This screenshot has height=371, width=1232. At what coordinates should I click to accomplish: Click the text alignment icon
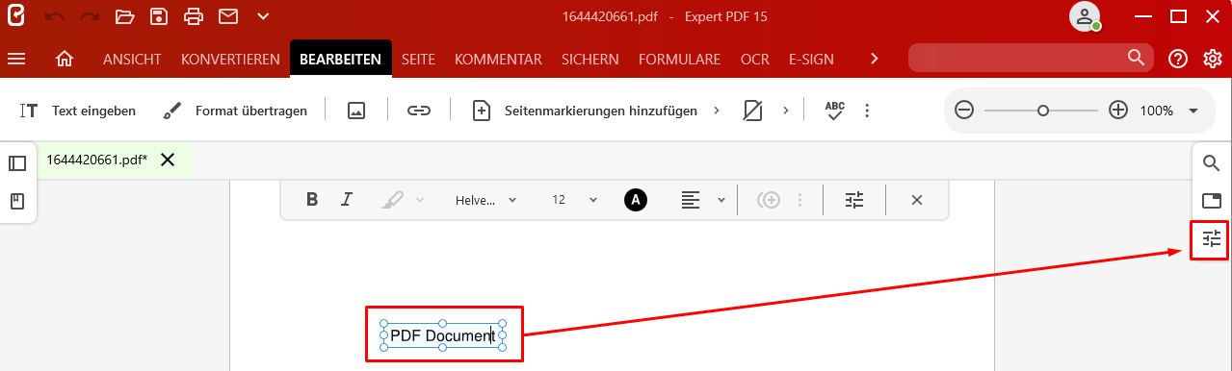coord(690,200)
